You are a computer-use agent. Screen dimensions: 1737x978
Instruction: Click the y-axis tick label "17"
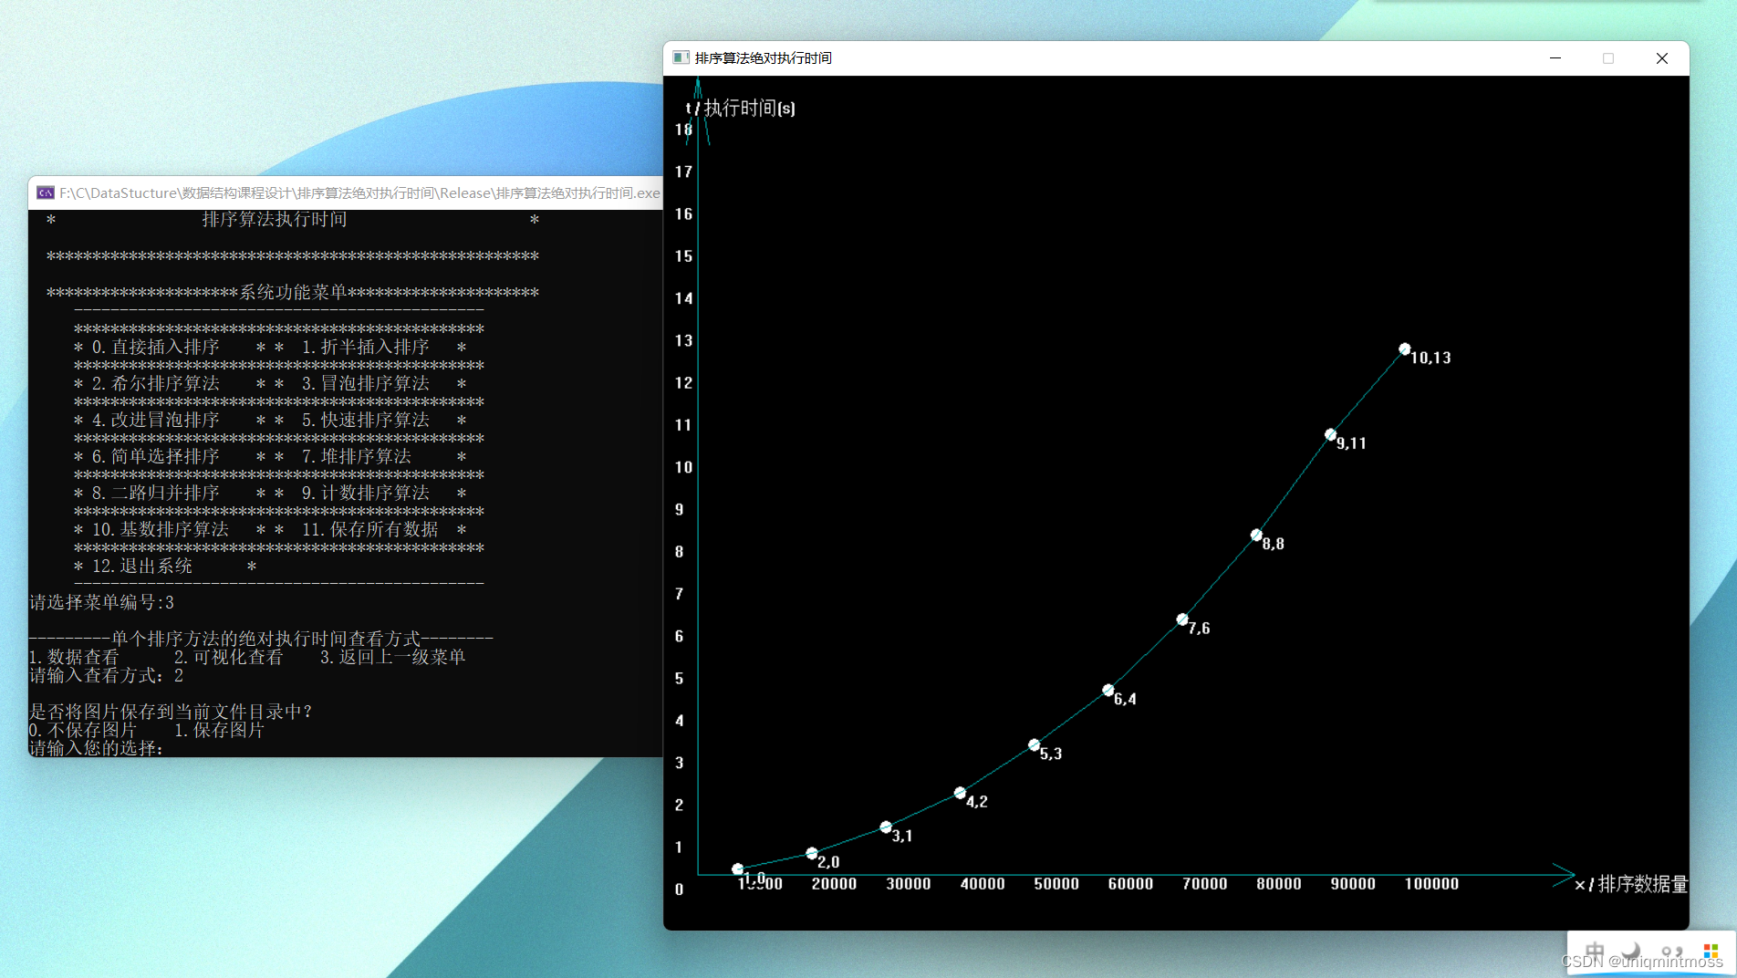click(683, 172)
